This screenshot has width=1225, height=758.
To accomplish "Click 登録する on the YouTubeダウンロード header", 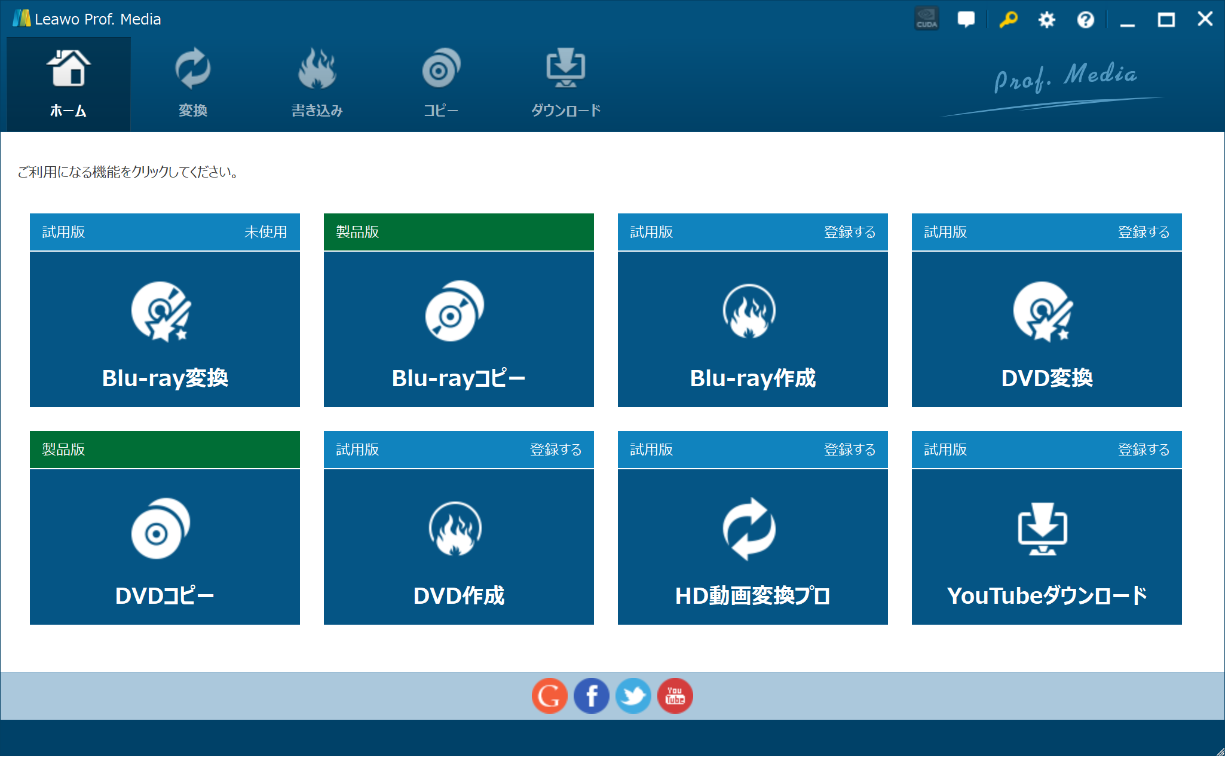I will (x=1143, y=450).
